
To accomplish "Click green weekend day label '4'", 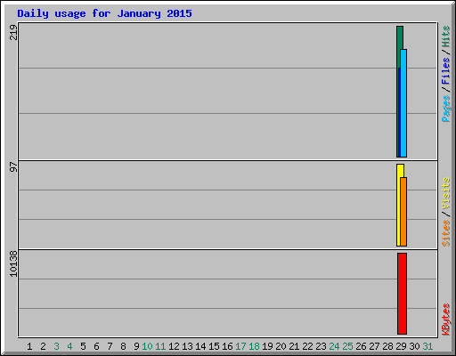I will click(69, 346).
